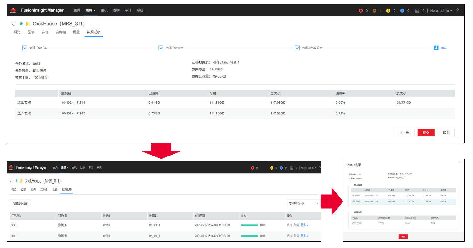Click partition '20210506' in the result dialog
473x248 pixels.
tap(356, 223)
